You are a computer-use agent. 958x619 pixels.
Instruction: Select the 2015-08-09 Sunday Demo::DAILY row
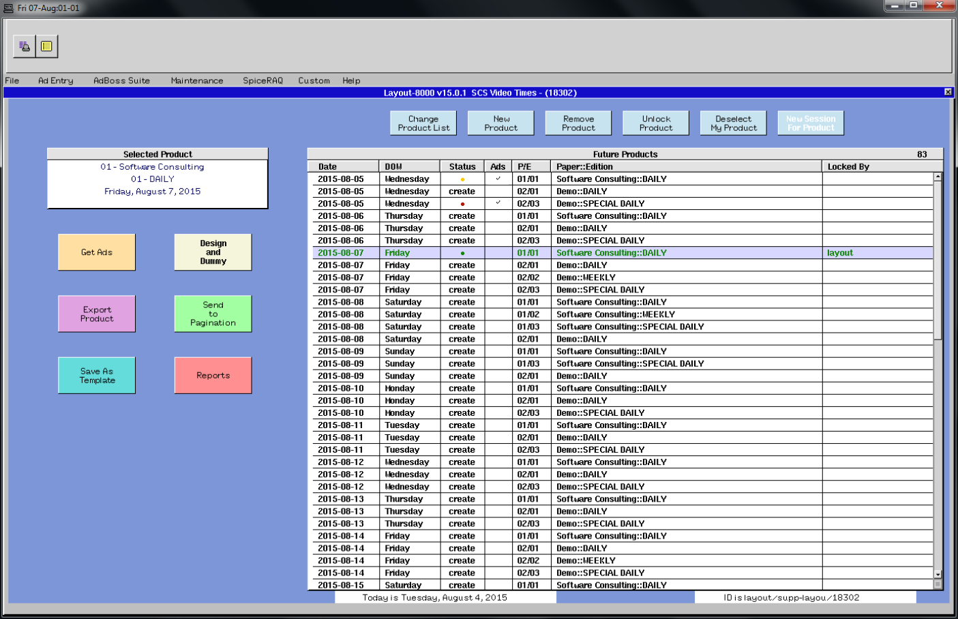pos(581,376)
